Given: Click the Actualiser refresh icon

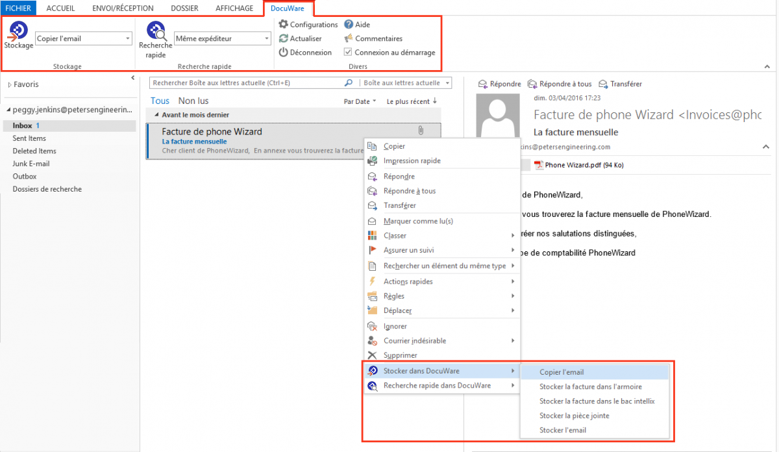Looking at the screenshot, I should click(283, 38).
